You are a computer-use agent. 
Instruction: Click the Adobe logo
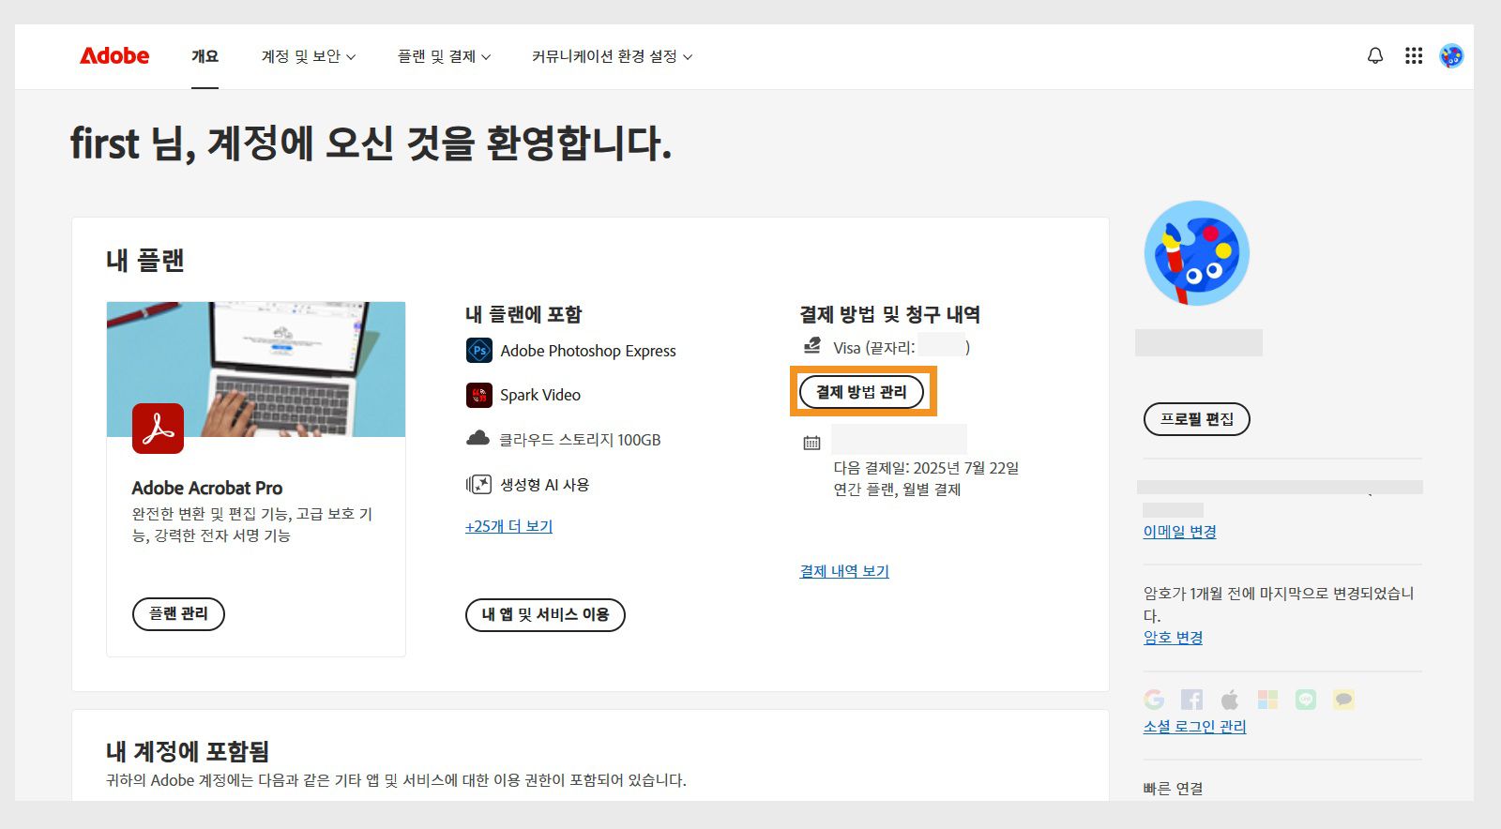(114, 55)
